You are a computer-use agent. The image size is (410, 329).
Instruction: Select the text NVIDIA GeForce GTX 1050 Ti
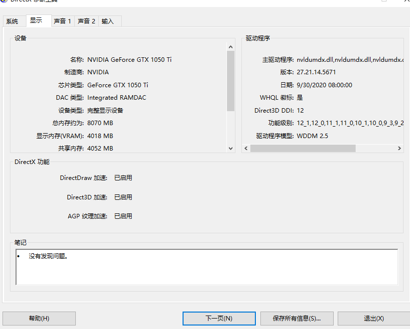pyautogui.click(x=129, y=60)
